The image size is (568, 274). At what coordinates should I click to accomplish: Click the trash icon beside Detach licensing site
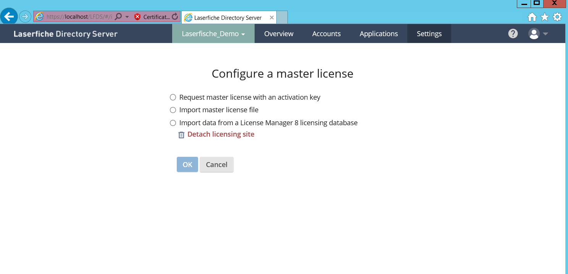pos(182,135)
